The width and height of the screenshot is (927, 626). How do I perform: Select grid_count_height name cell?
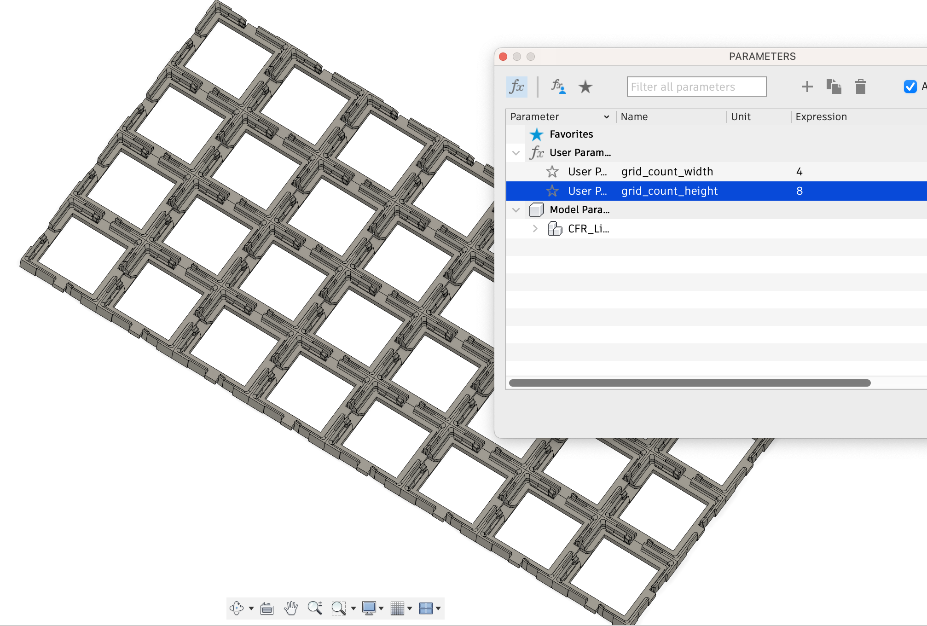coord(669,191)
